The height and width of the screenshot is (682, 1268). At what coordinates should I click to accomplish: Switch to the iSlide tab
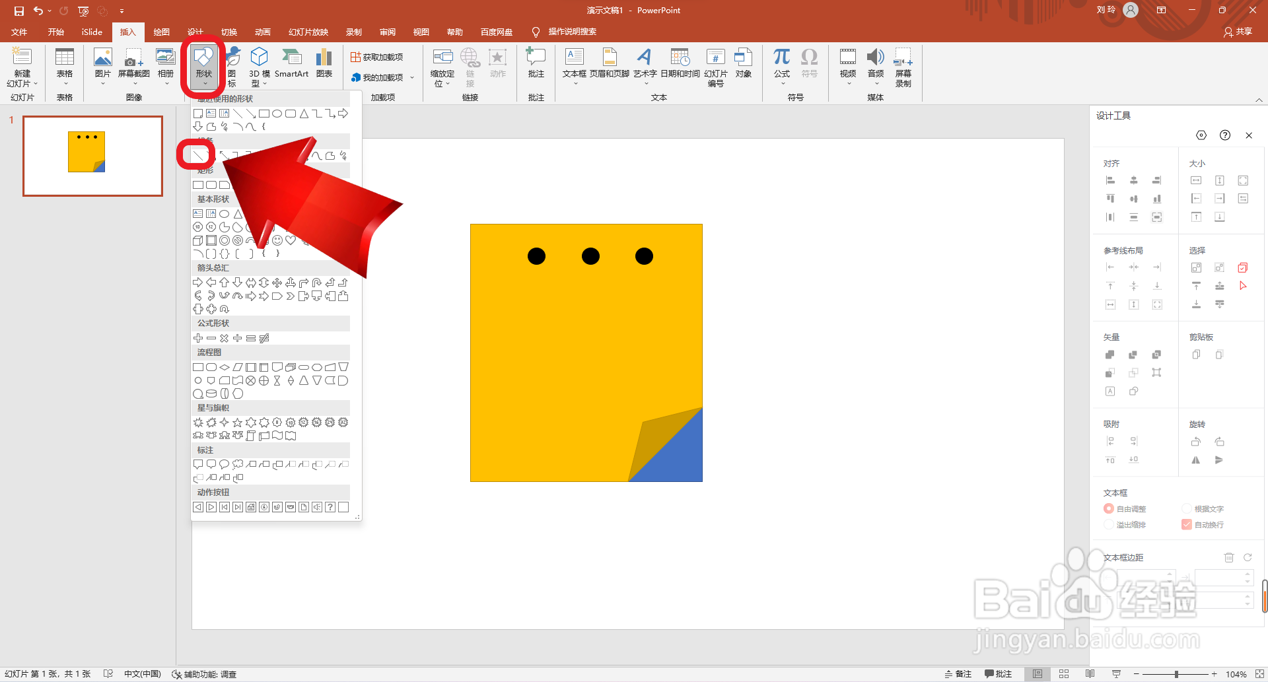92,32
